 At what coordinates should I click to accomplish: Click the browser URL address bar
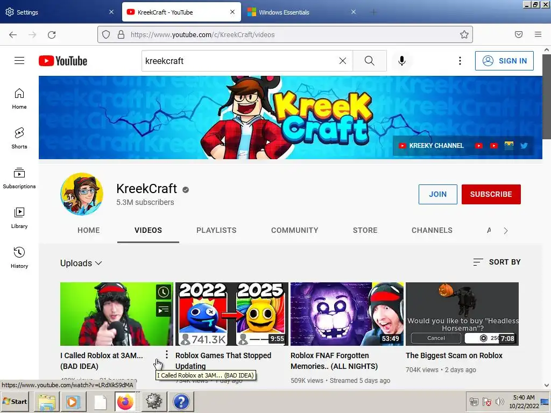pyautogui.click(x=285, y=34)
